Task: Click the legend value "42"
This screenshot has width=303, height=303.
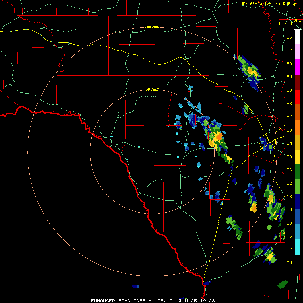Action: (x=289, y=117)
